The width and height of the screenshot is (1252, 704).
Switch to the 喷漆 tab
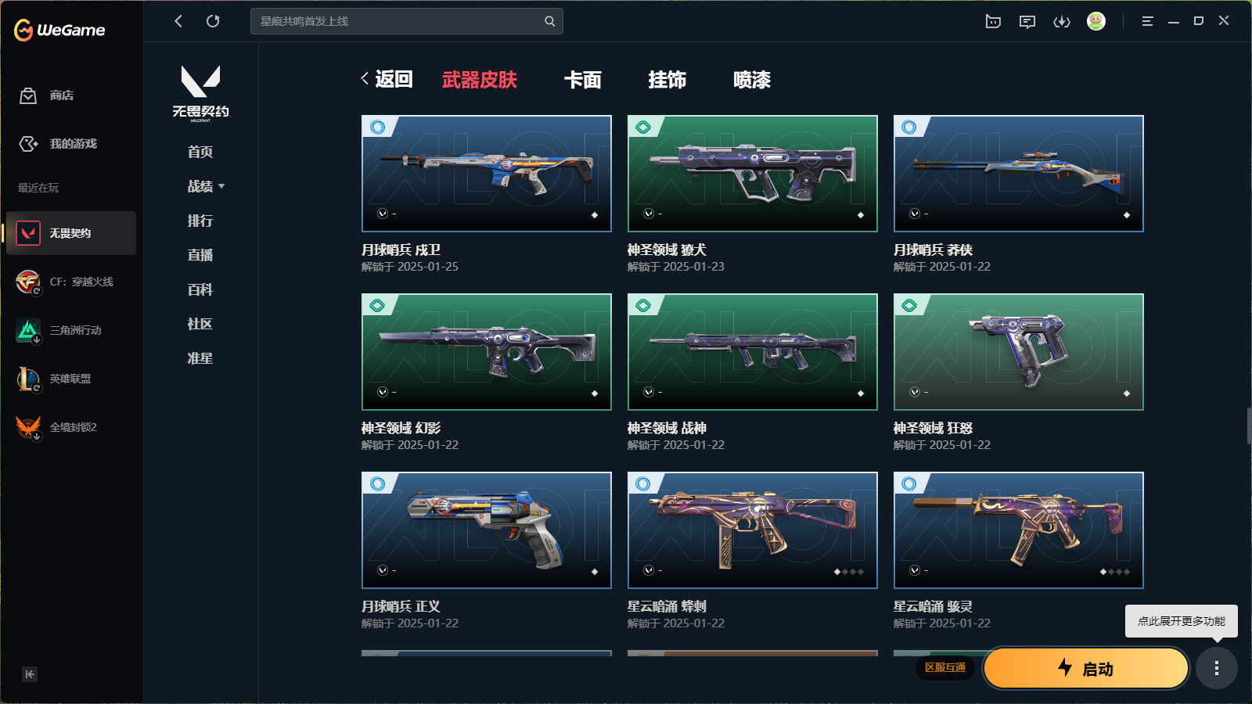coord(752,80)
